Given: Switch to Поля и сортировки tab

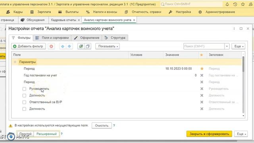Looking at the screenshot, I should click(x=52, y=38).
